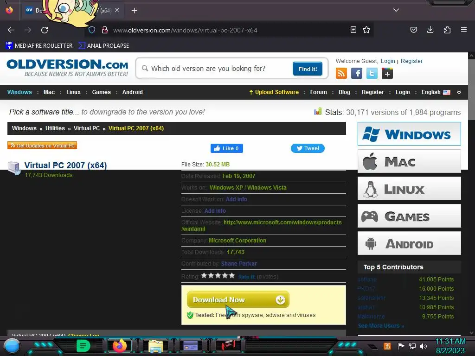Click the Virtual PC computer icon
Screen dimensions: 475x356
pos(14,168)
